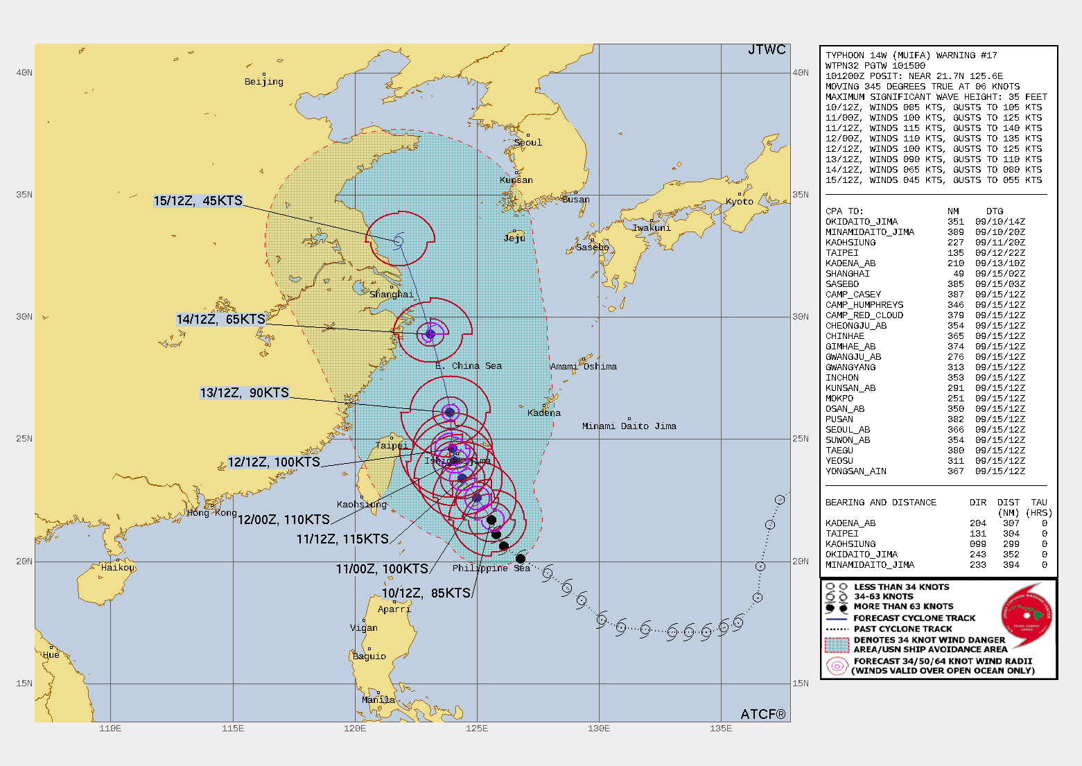Select 'TYPHOON 14W (MUIFA) WARNING #17' header line
Screen dimensions: 1082x766
(911, 55)
